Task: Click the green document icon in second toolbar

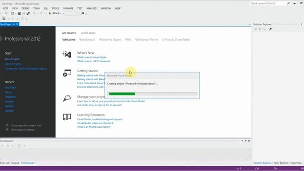Action: (3, 19)
